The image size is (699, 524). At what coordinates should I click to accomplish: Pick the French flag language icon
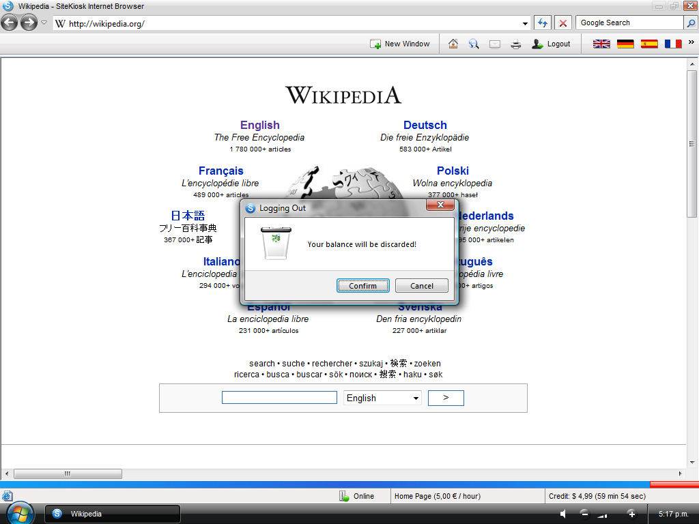point(673,44)
